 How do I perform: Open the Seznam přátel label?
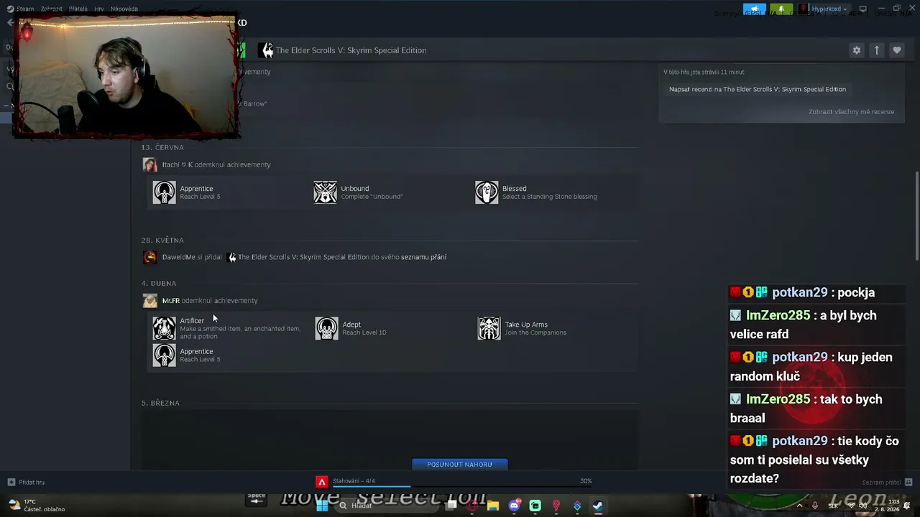(881, 483)
